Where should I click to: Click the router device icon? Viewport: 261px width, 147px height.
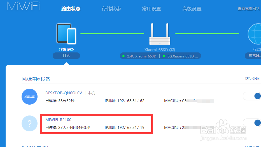click(160, 34)
